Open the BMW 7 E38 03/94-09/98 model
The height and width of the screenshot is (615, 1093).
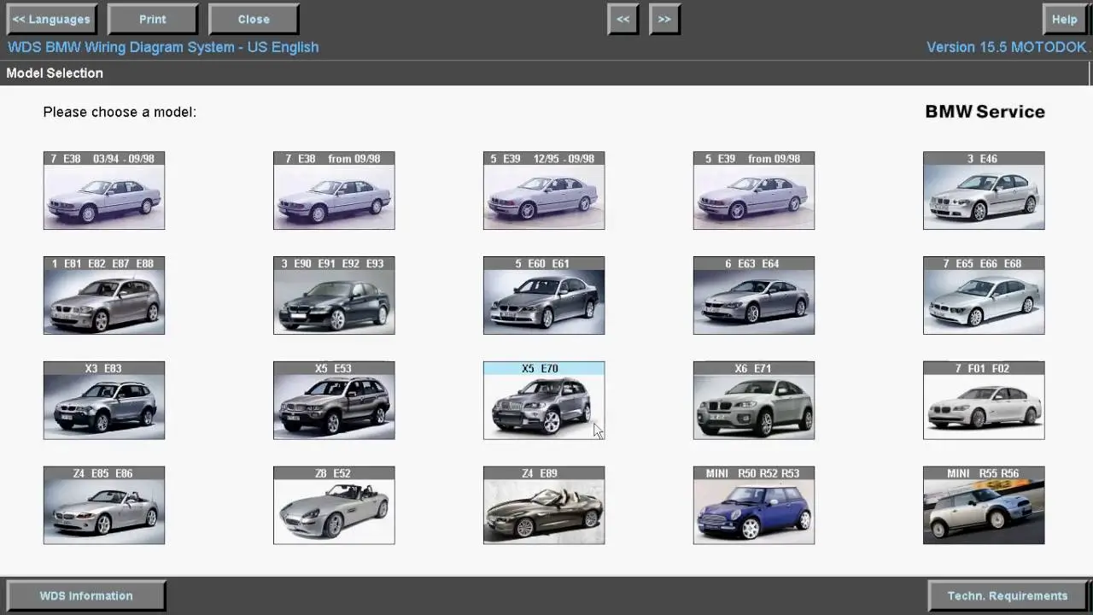103,190
